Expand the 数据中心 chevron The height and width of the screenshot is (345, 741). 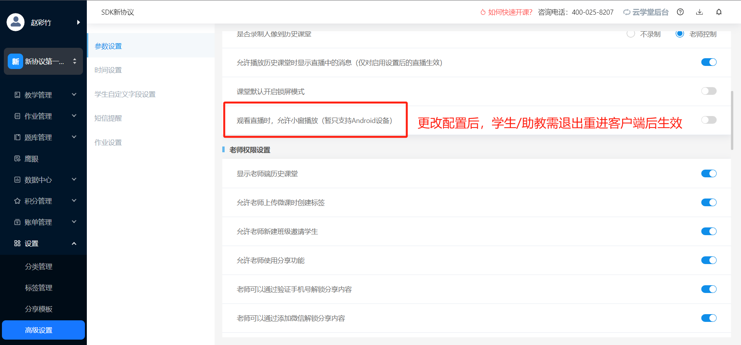pyautogui.click(x=74, y=179)
